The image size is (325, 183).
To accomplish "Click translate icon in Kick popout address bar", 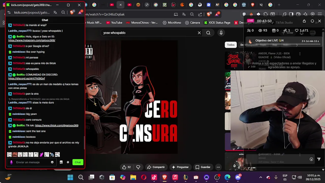I will [x=55, y=12].
